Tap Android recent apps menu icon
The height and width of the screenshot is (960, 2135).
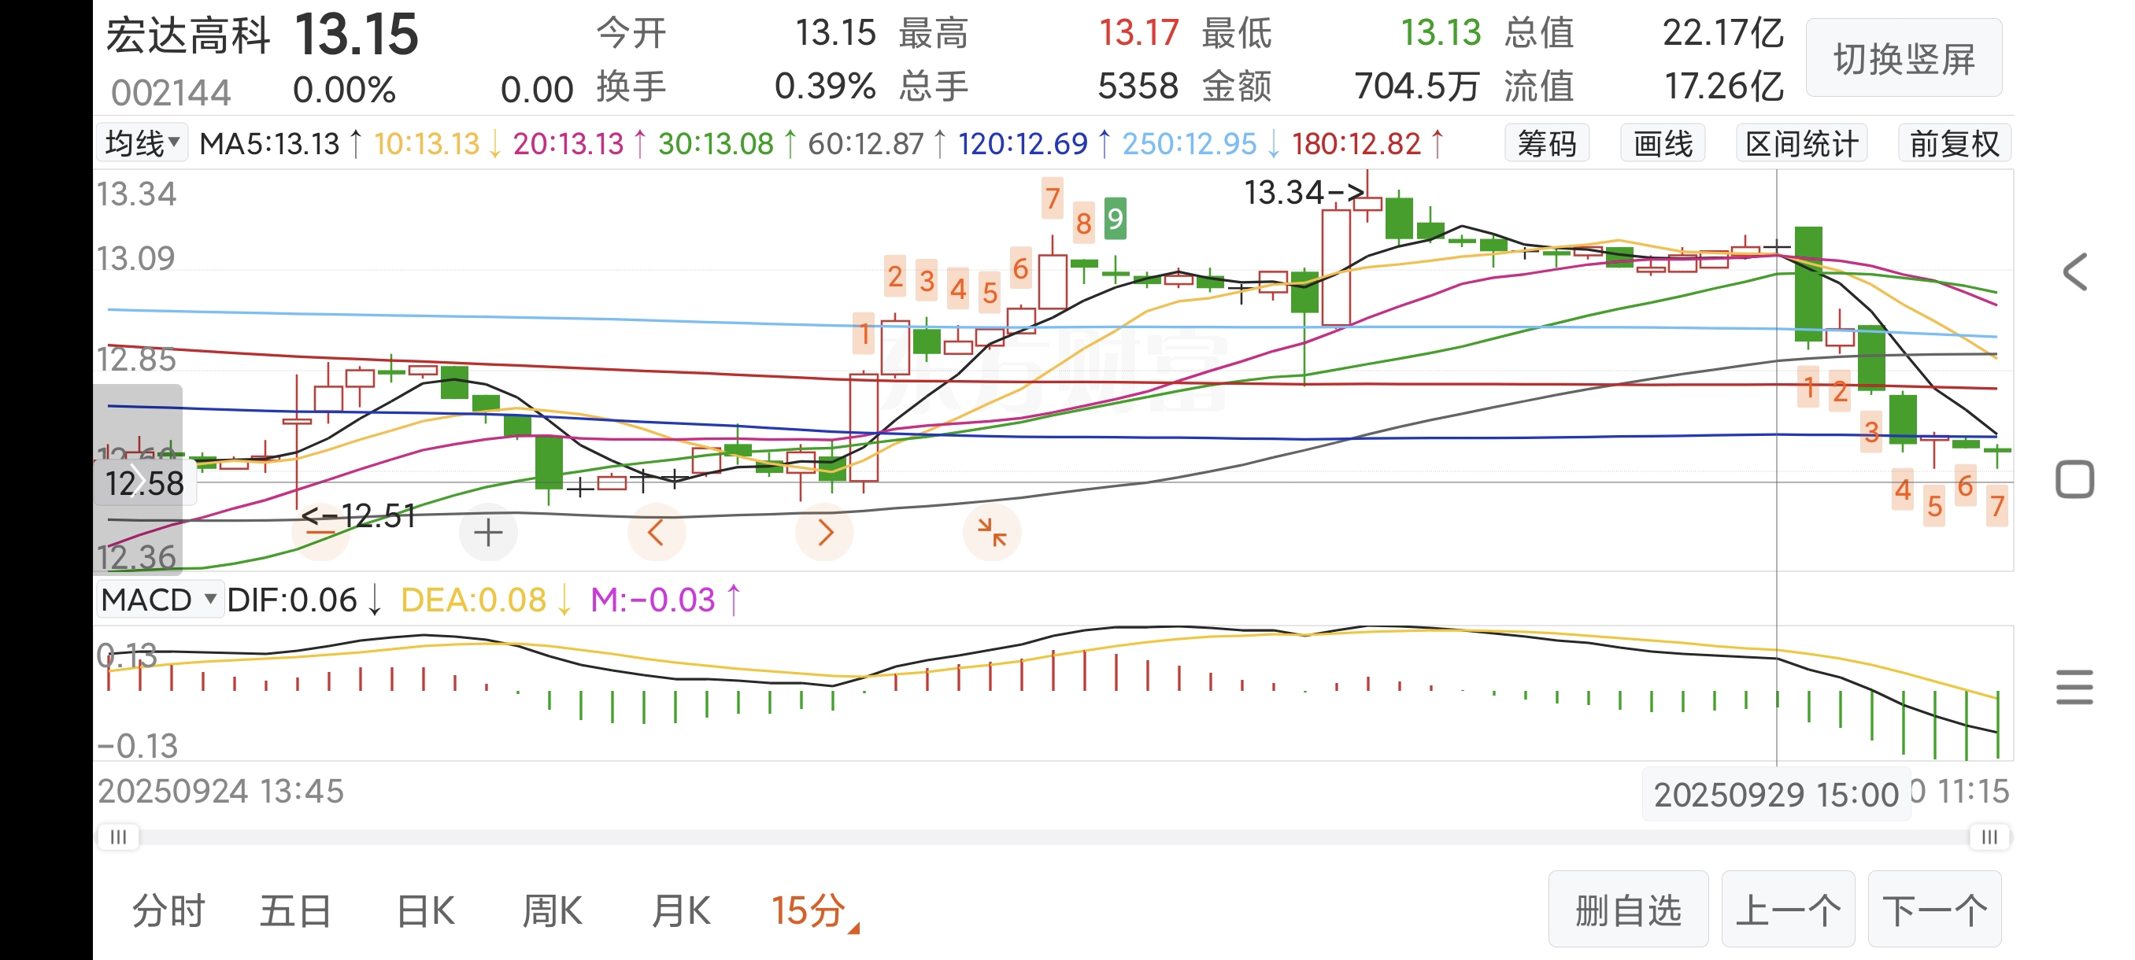(2074, 687)
